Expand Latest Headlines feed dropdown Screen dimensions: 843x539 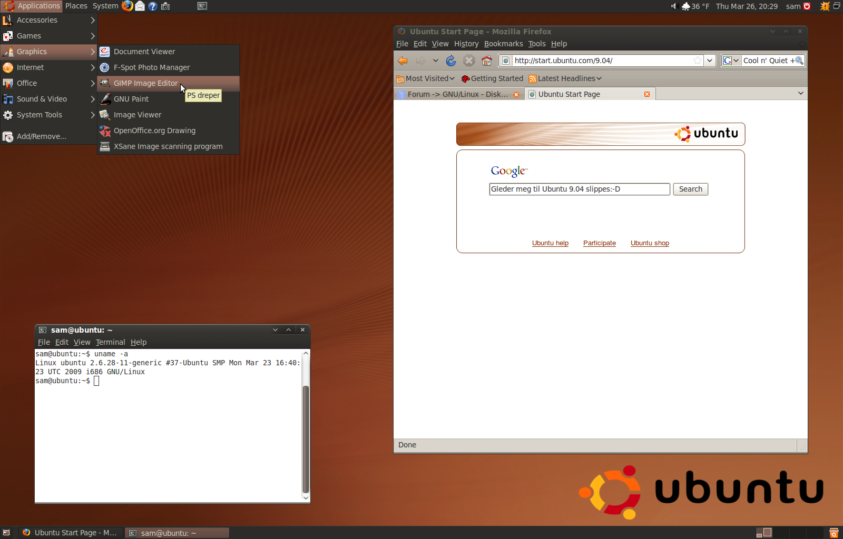[565, 78]
